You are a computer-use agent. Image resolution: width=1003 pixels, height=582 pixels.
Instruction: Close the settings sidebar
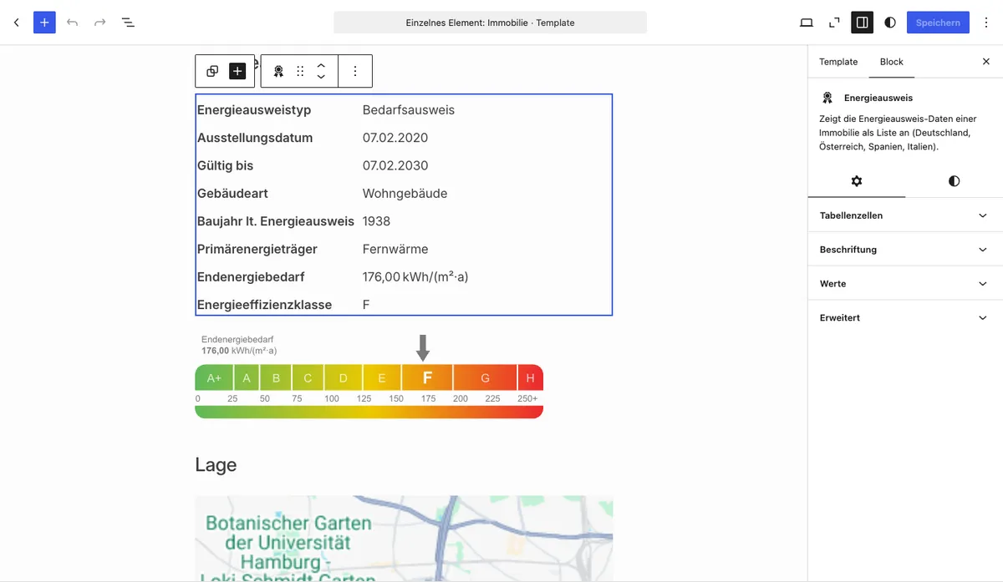click(x=985, y=62)
